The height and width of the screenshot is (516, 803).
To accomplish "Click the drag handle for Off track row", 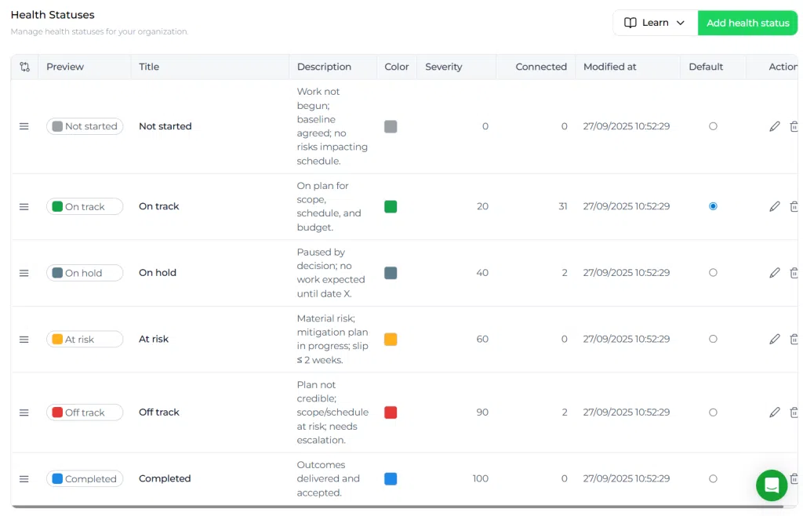I will (24, 412).
